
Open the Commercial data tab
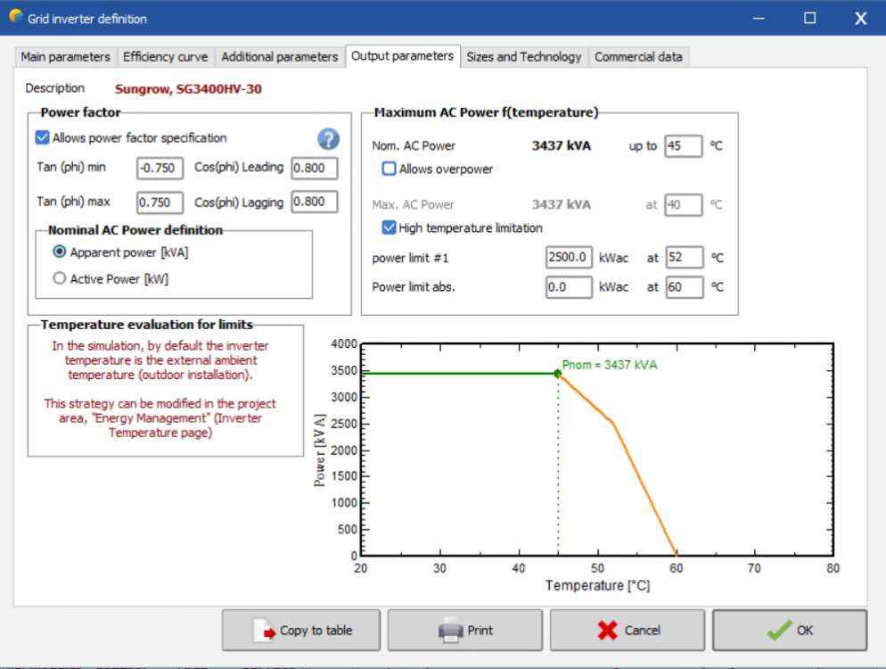coord(638,57)
